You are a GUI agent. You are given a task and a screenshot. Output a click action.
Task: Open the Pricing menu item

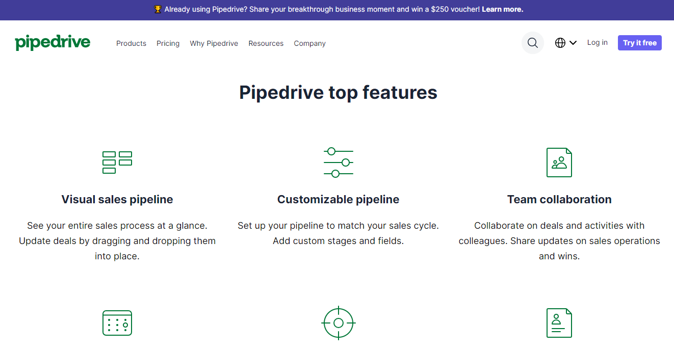point(168,43)
